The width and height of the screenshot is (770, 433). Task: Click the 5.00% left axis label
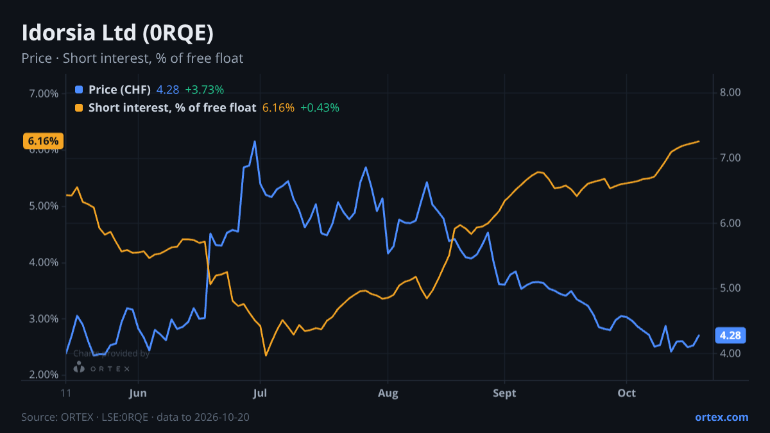pos(44,206)
